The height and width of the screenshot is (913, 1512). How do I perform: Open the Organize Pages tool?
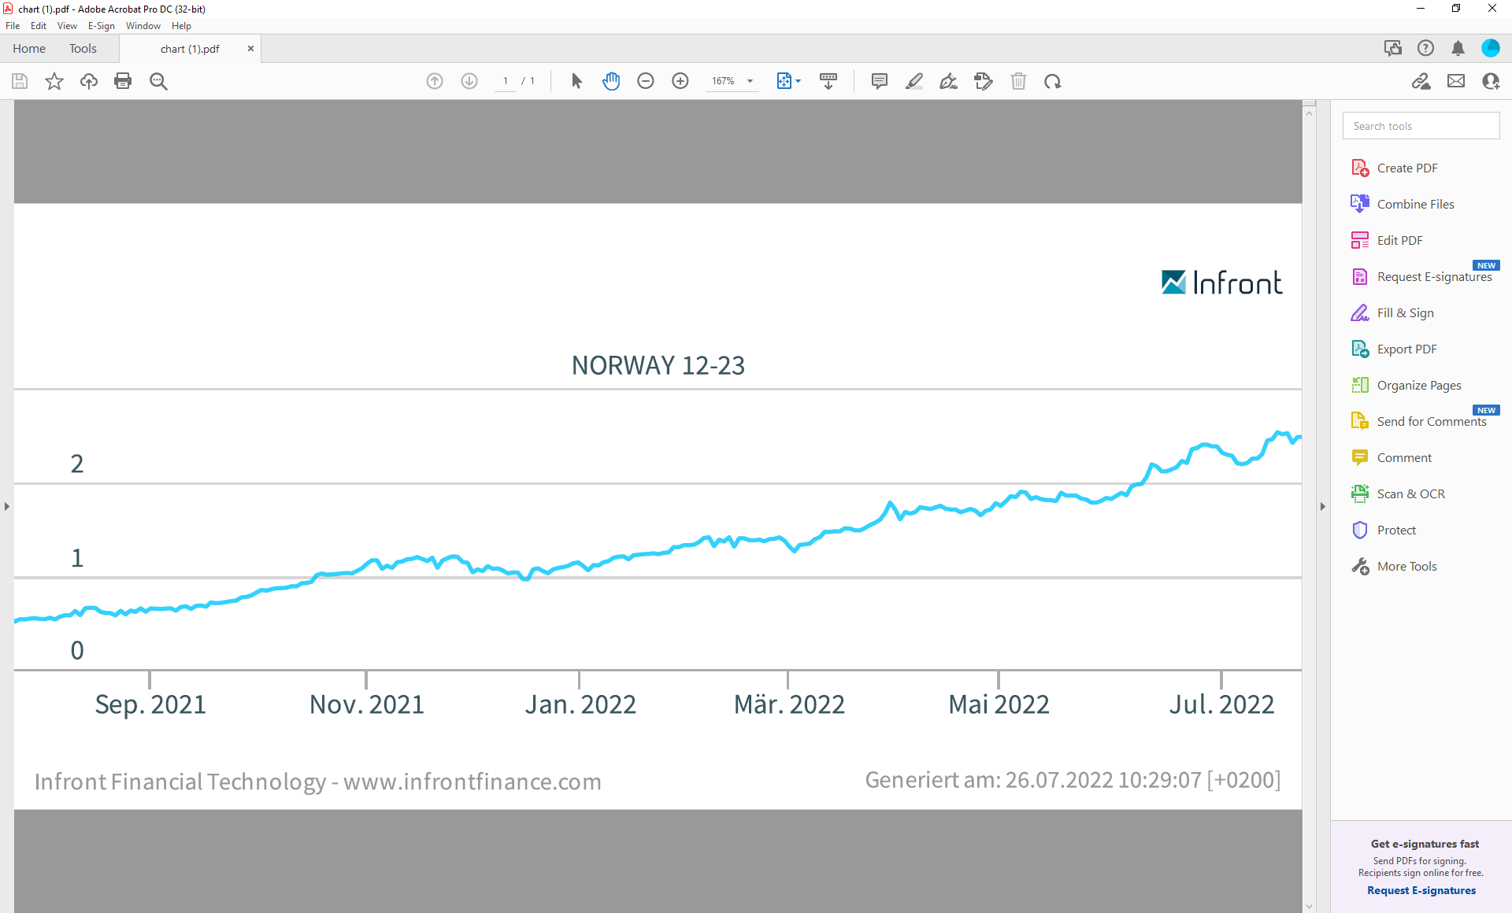(x=1418, y=385)
